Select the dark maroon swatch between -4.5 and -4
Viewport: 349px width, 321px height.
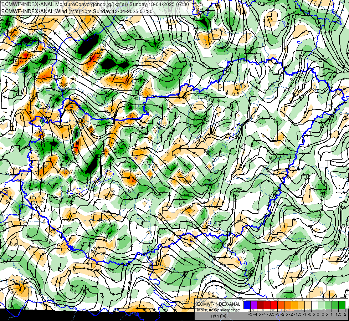(x=261, y=305)
